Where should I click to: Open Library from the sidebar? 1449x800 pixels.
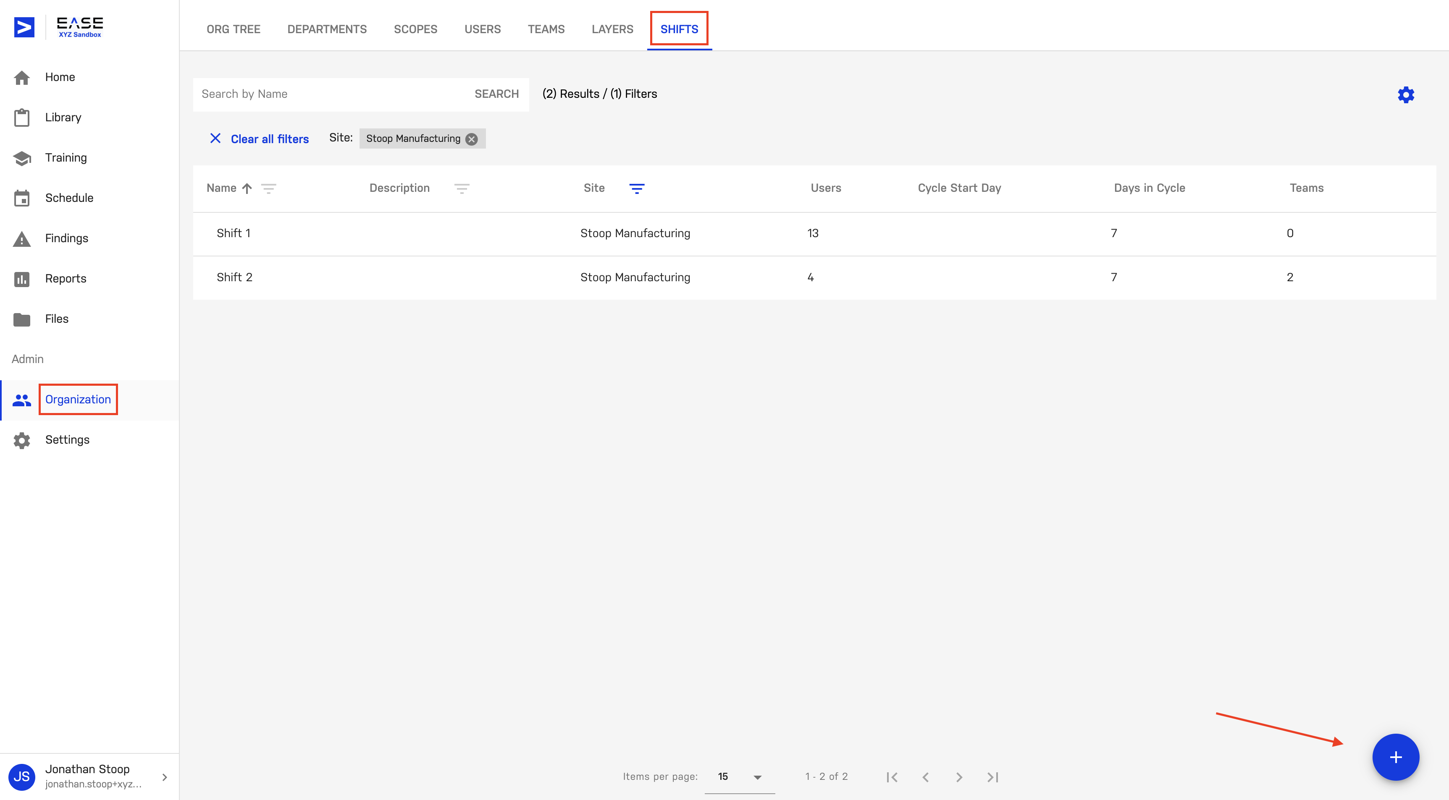point(63,117)
